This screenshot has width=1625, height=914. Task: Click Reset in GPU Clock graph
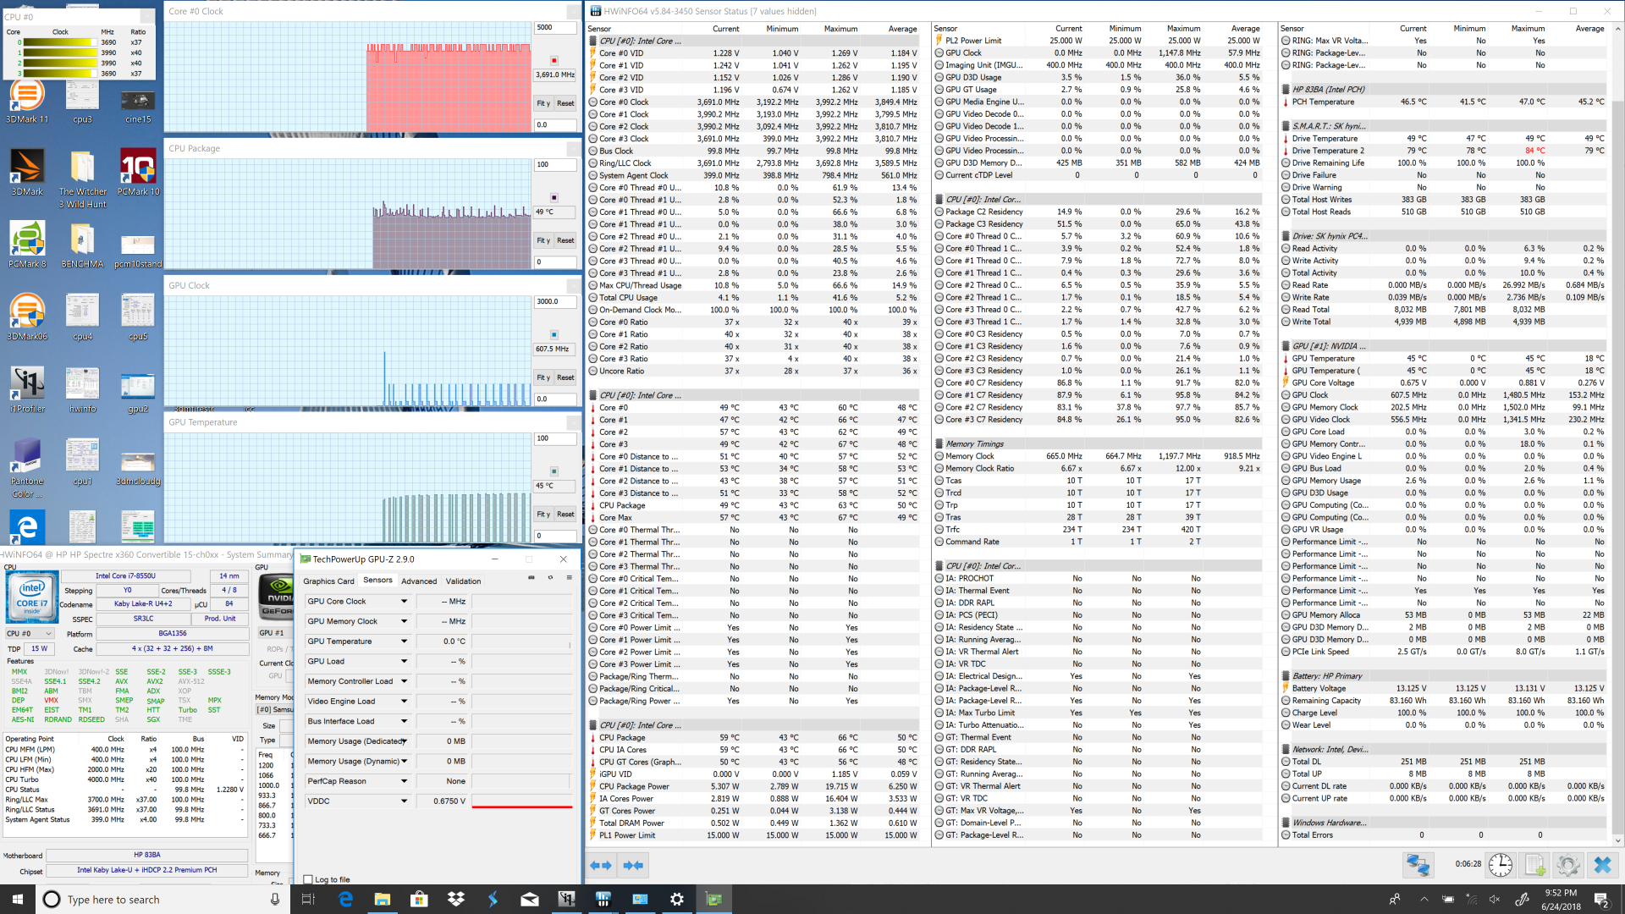coord(565,377)
